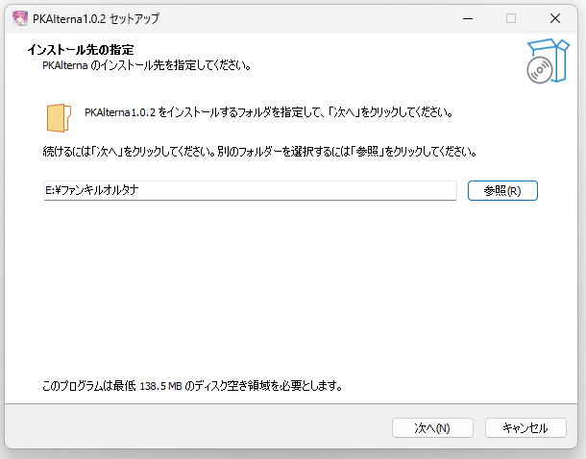Click the PKAlterna1.0.2 セットアップ title text
Image resolution: width=586 pixels, height=459 pixels.
(96, 18)
